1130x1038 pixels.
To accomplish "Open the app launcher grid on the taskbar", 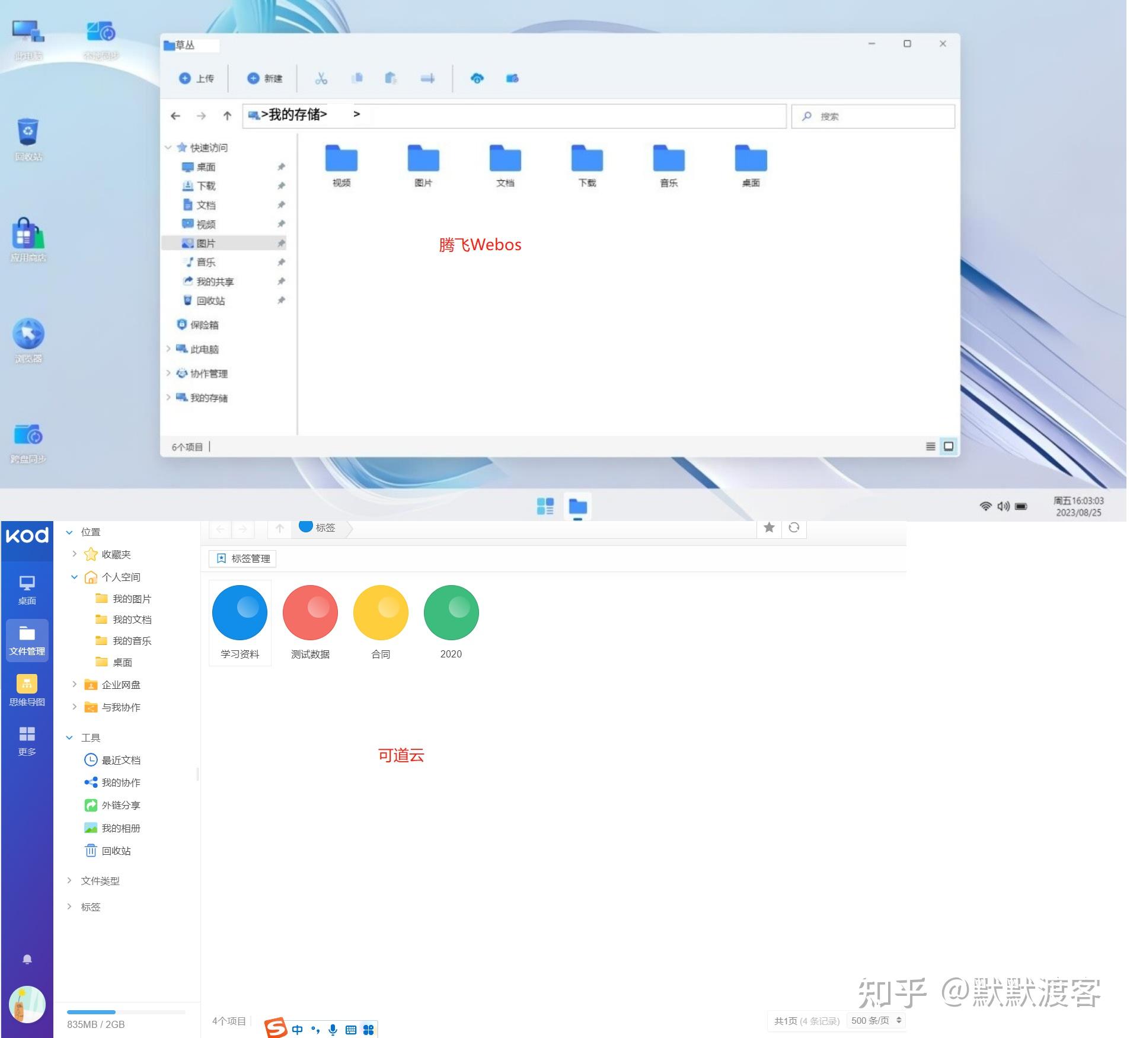I will pyautogui.click(x=544, y=507).
